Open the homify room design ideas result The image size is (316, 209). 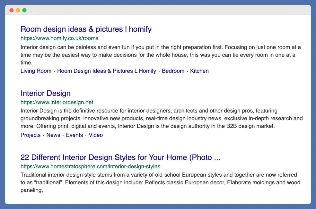[86, 29]
